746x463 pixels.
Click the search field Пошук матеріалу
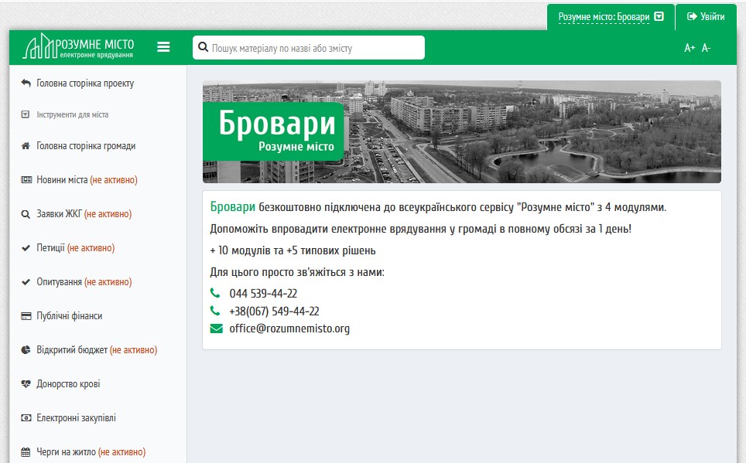[x=308, y=47]
